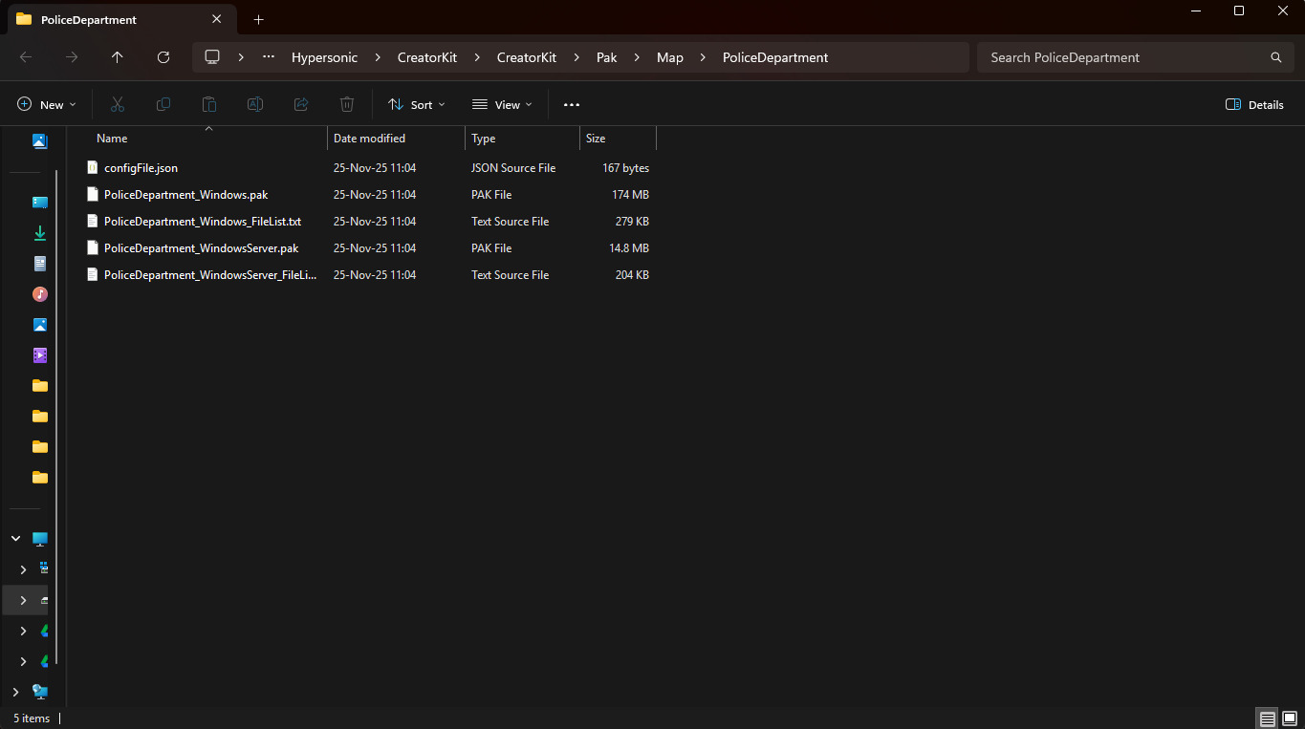Open the Music folder in sidebar
The width and height of the screenshot is (1305, 729).
point(40,294)
